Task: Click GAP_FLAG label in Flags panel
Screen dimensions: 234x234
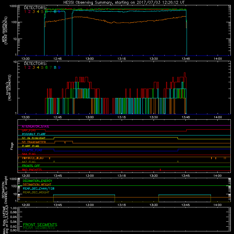Action: coord(29,130)
